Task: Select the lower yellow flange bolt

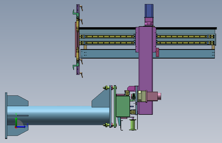Action: 110,125
